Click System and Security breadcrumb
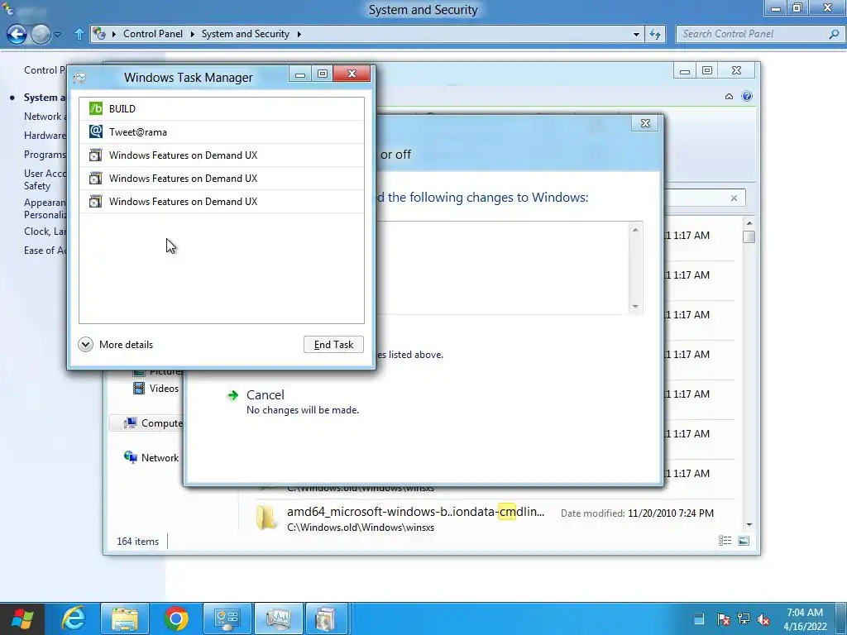 point(245,33)
